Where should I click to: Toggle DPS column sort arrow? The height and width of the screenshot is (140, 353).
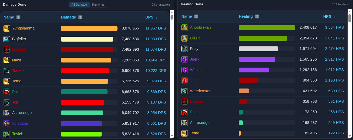tap(156, 17)
